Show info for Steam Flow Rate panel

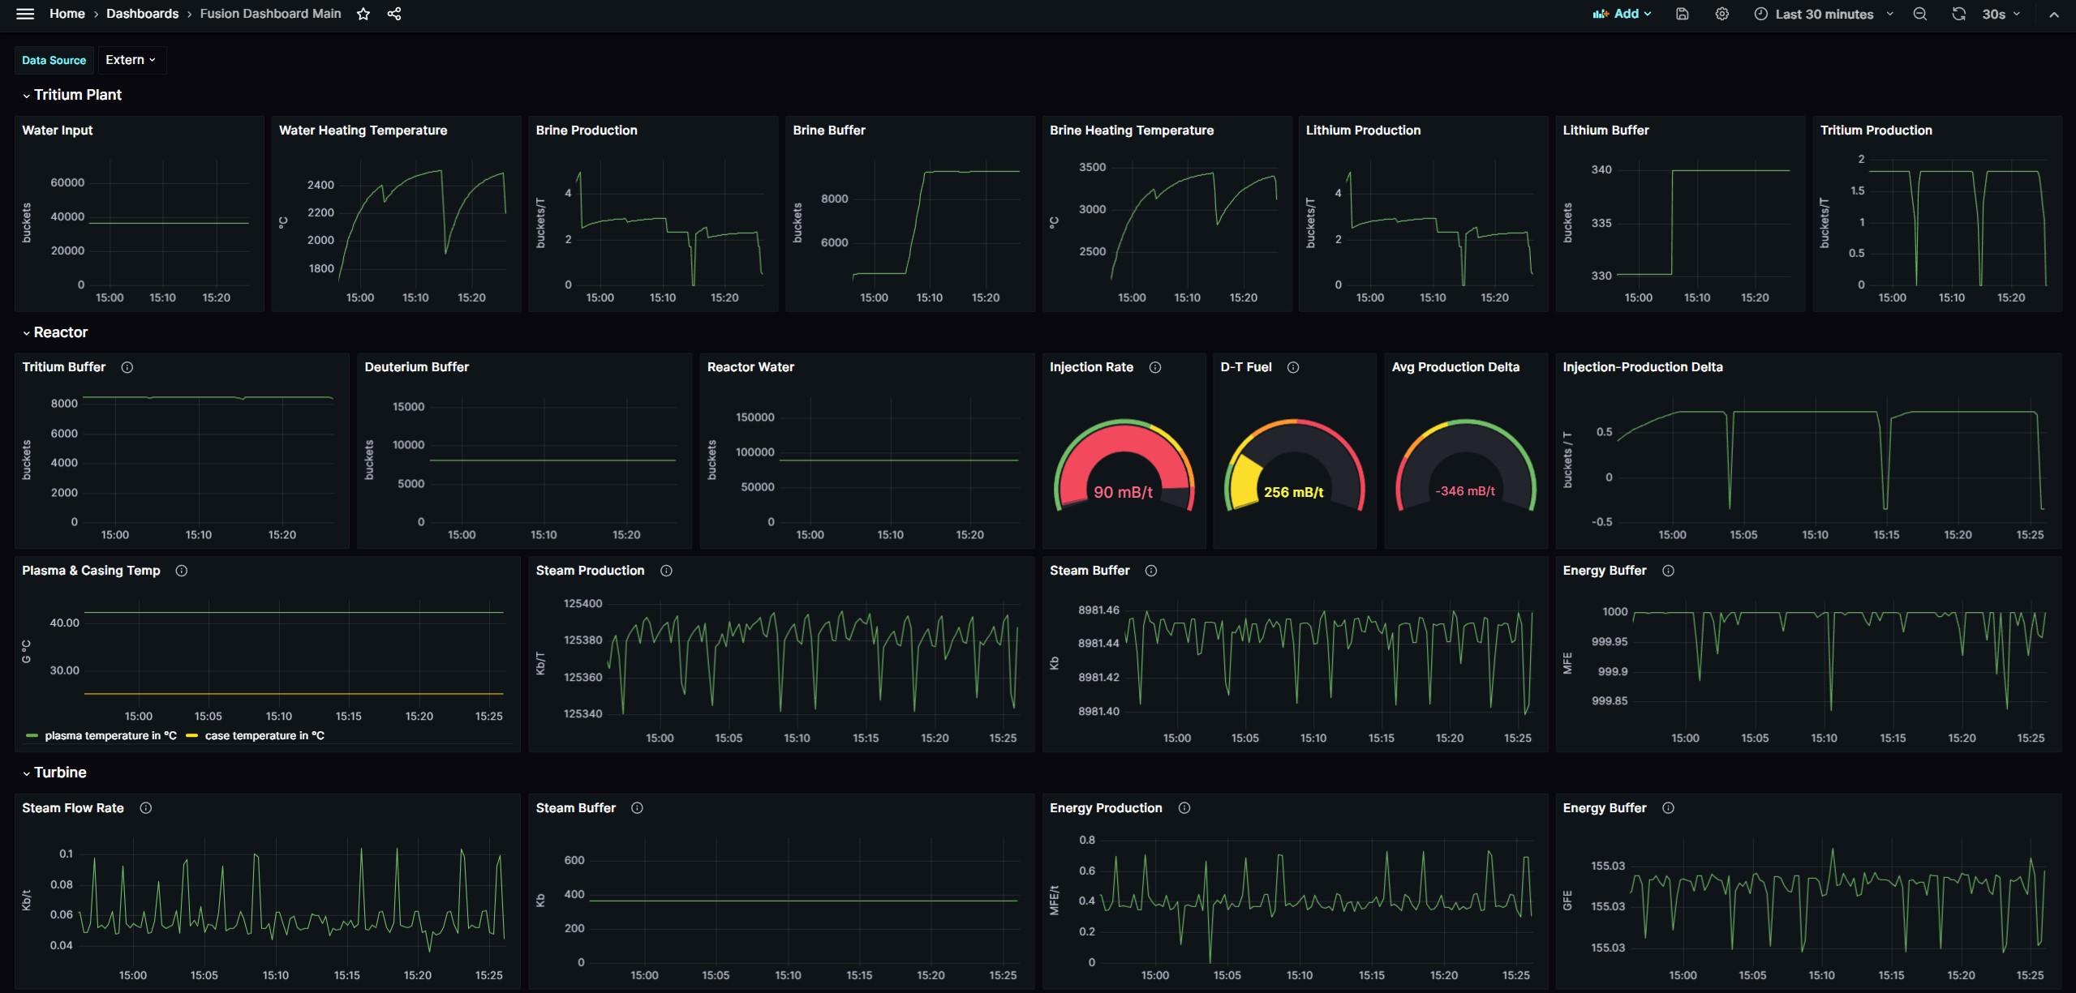[146, 808]
